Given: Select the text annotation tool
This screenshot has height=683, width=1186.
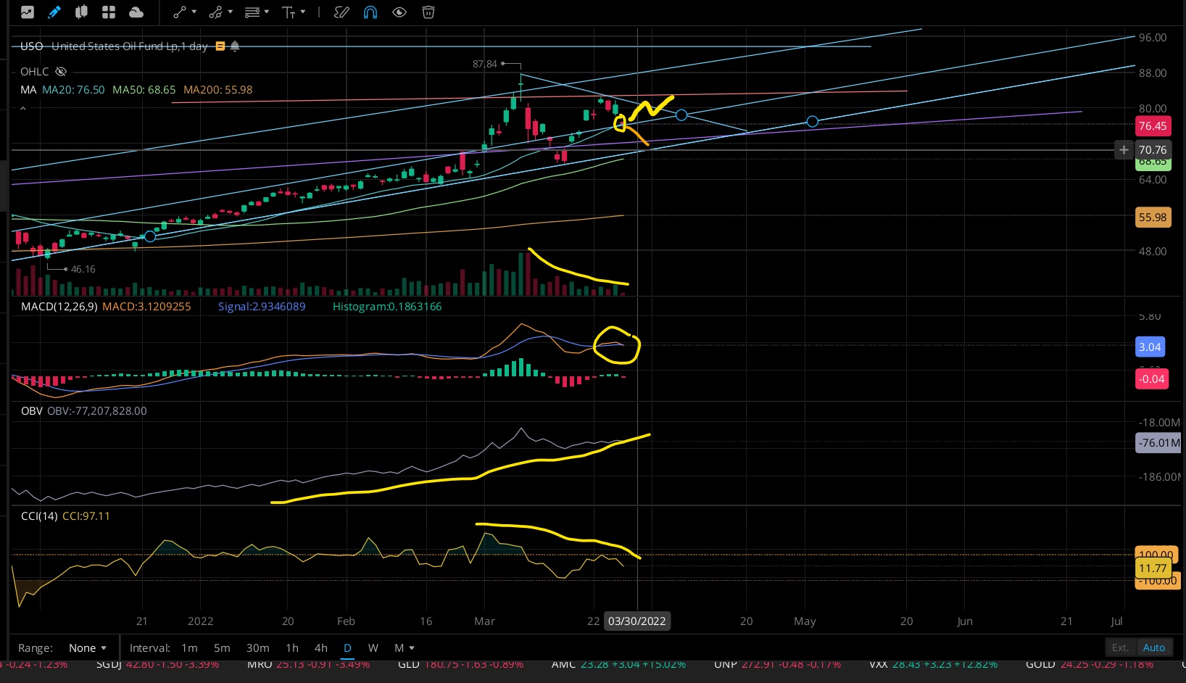Looking at the screenshot, I should coord(288,12).
